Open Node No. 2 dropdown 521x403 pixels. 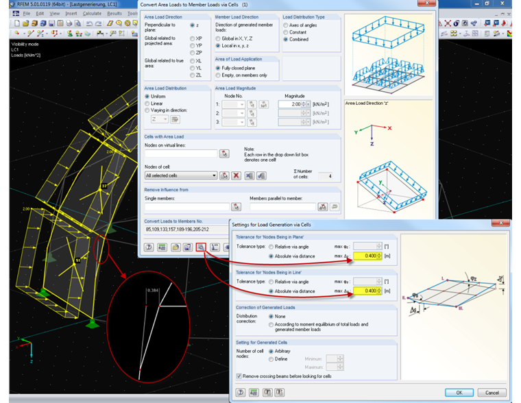point(242,113)
